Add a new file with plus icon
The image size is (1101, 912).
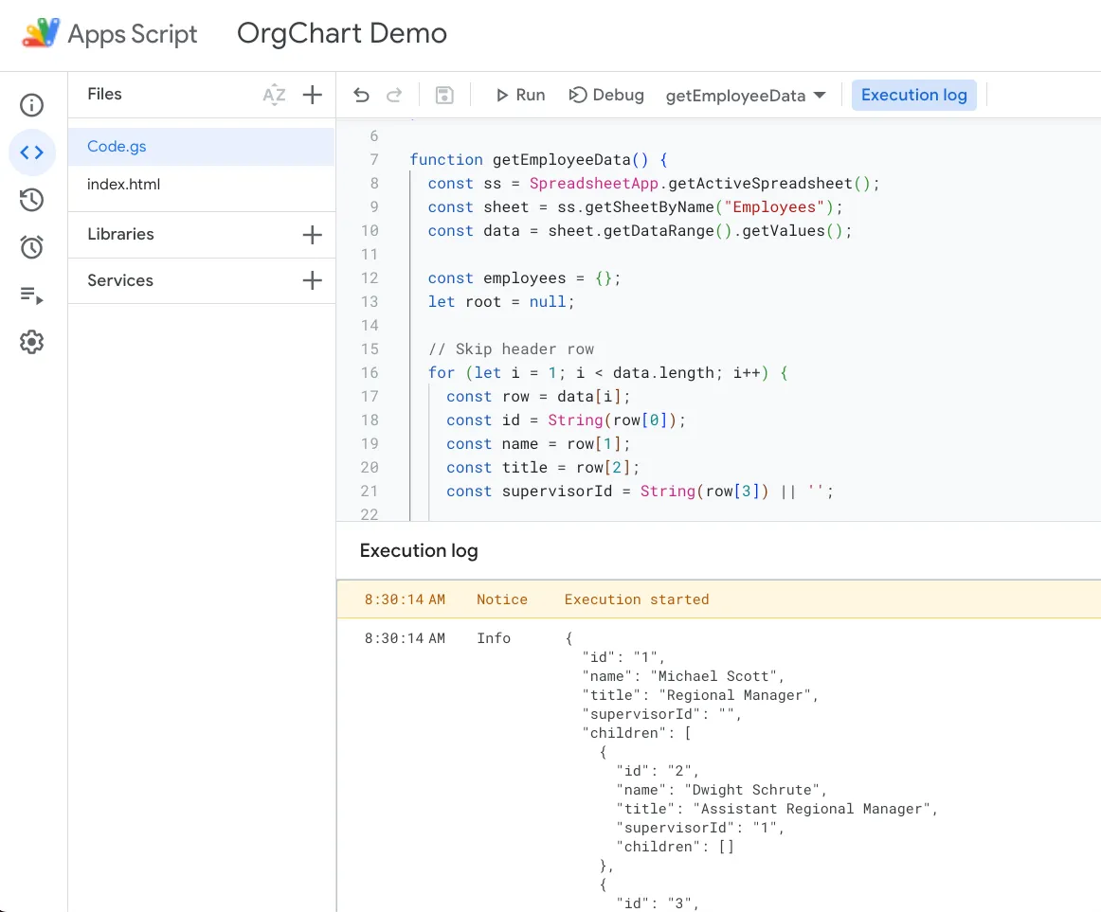tap(312, 95)
